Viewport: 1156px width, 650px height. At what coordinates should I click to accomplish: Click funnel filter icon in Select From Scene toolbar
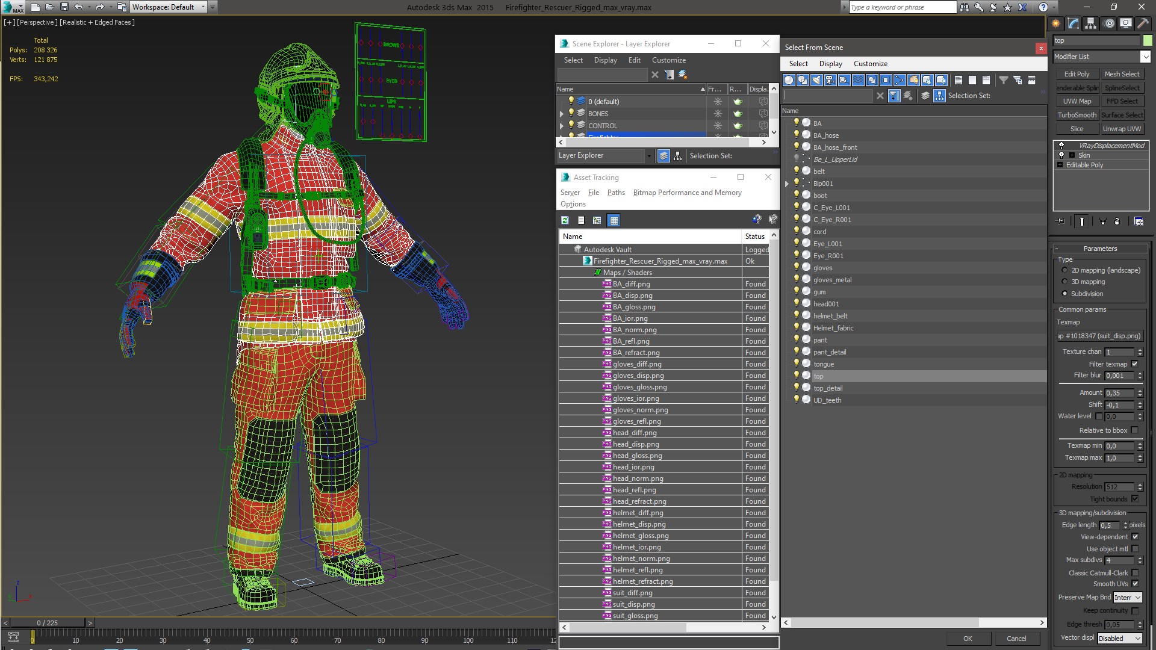click(x=1004, y=80)
